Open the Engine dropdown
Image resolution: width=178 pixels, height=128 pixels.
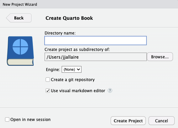click(71, 69)
